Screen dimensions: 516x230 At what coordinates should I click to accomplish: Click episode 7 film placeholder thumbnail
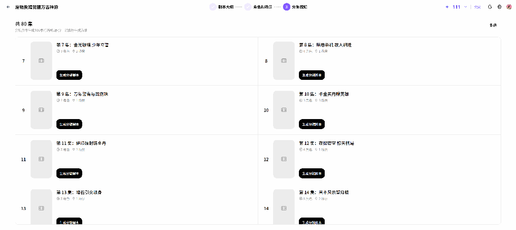coord(41,61)
